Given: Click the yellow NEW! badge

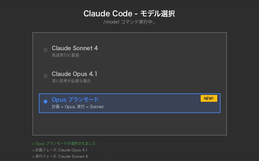Looking at the screenshot, I should 209,99.
